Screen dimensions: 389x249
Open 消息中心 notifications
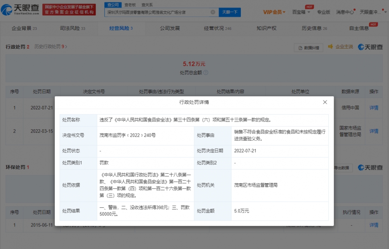point(345,12)
